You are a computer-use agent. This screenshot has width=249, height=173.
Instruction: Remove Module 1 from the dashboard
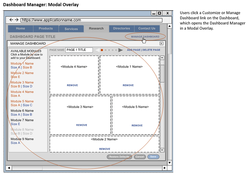pos(128,85)
